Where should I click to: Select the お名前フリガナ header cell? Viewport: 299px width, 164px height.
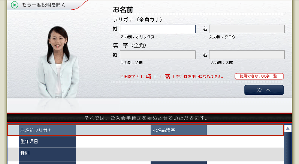click(x=47, y=130)
